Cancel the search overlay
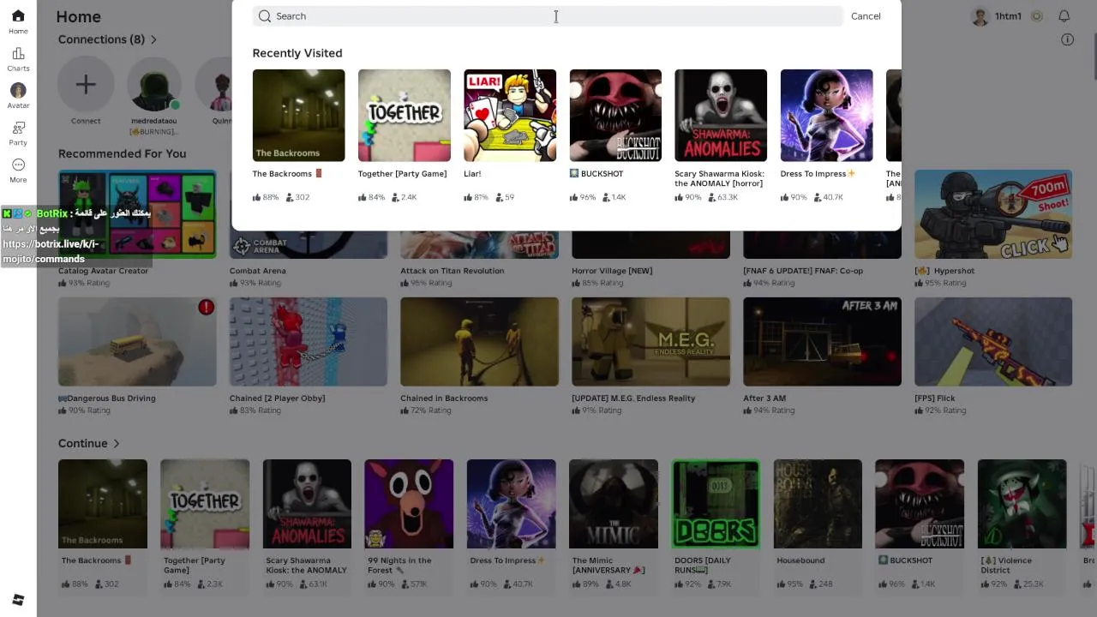This screenshot has width=1097, height=617. coord(866,16)
